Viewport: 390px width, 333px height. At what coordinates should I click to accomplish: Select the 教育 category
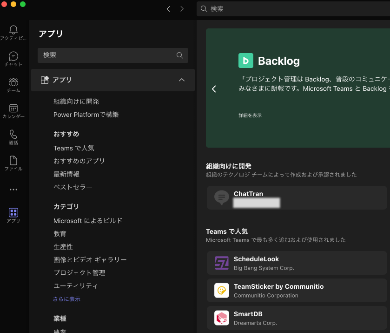[x=60, y=234]
